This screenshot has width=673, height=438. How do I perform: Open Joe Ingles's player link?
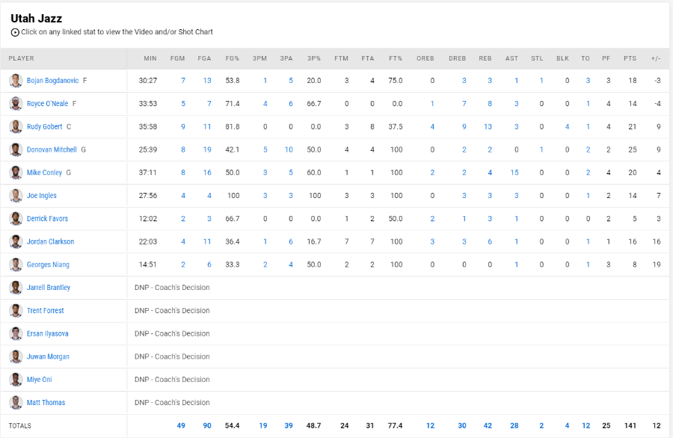(x=42, y=195)
